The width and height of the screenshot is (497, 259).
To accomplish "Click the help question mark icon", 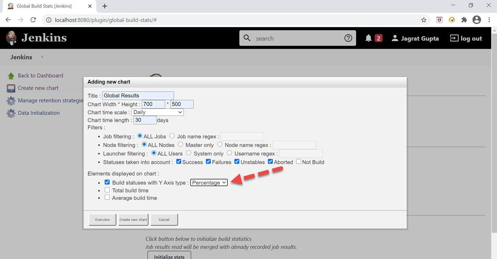I will tap(348, 38).
